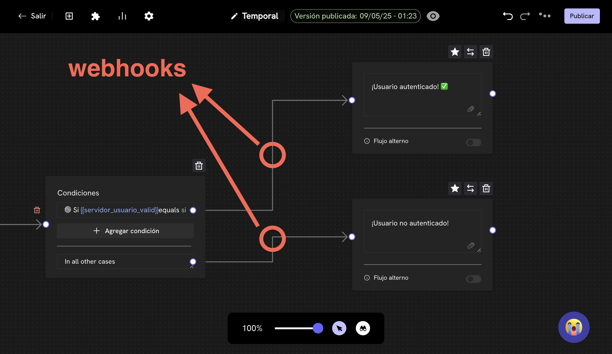Image resolution: width=612 pixels, height=354 pixels.
Task: Enable Flujo alterno on authenticated block
Action: [x=473, y=142]
